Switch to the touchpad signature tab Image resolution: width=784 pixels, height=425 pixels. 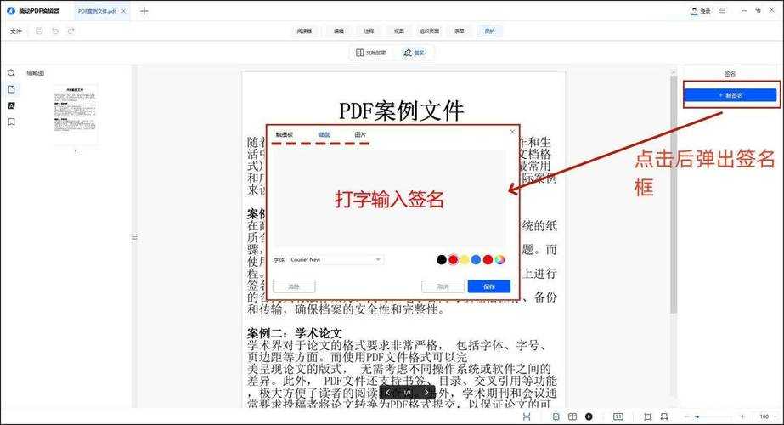[x=284, y=134]
